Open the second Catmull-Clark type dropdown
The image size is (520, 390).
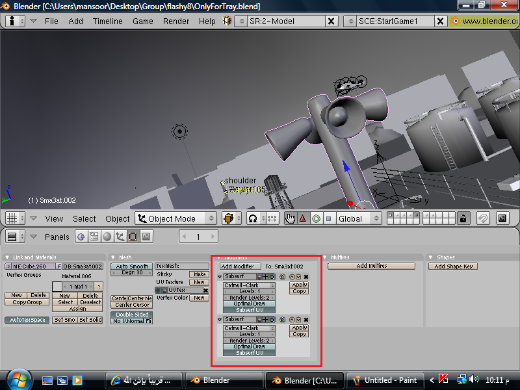pyautogui.click(x=250, y=328)
